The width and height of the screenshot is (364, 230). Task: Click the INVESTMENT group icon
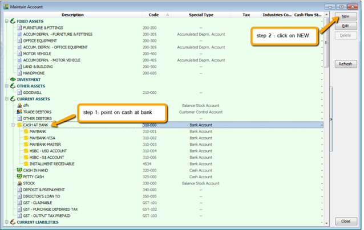pyautogui.click(x=13, y=79)
